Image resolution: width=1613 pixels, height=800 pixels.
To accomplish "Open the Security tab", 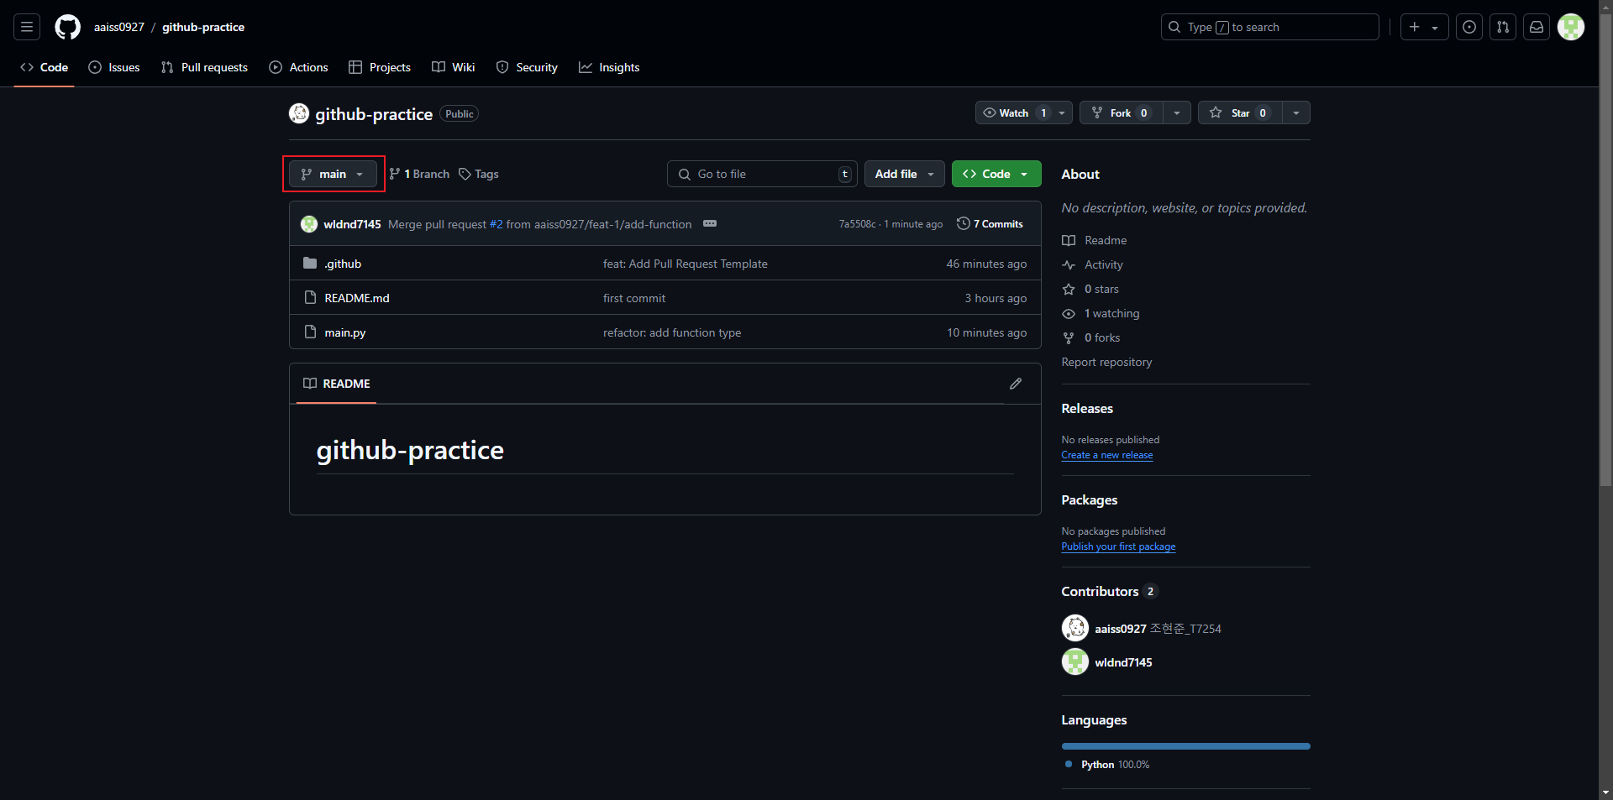I will coord(527,67).
